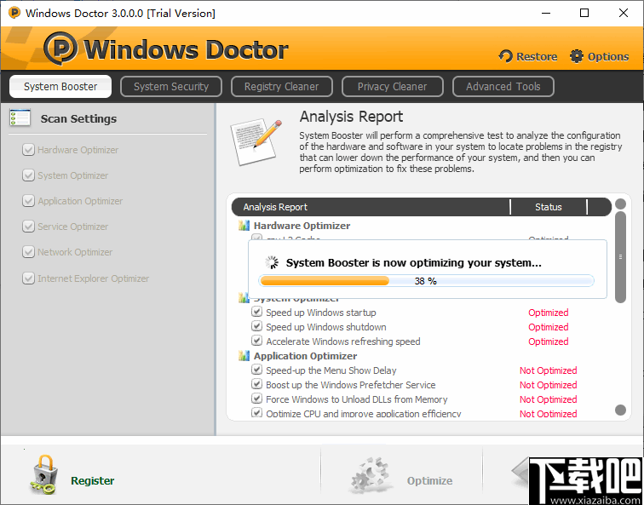Viewport: 644px width, 505px height.
Task: Switch to the Privacy Cleaner tab
Action: pos(392,86)
